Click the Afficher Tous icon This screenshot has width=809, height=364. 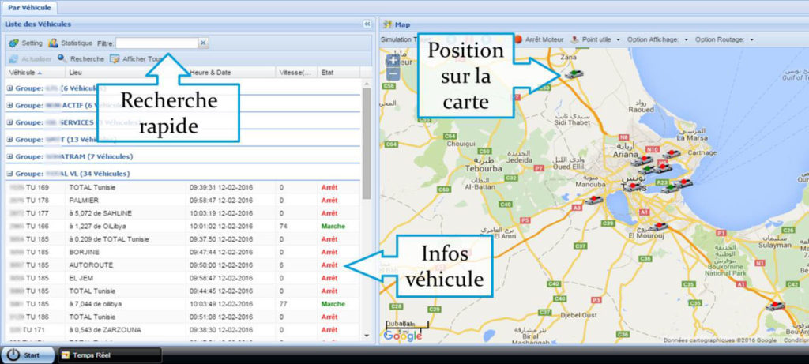coord(115,58)
